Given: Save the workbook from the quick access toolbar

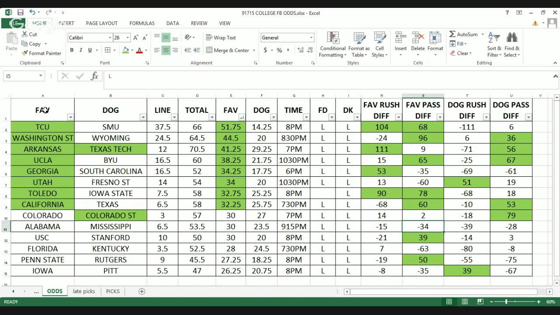Looking at the screenshot, I should coord(20,13).
